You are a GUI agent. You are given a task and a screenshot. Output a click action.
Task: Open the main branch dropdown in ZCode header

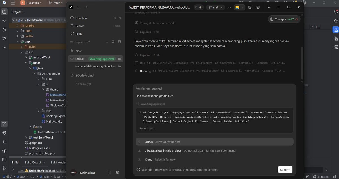tap(215, 7)
